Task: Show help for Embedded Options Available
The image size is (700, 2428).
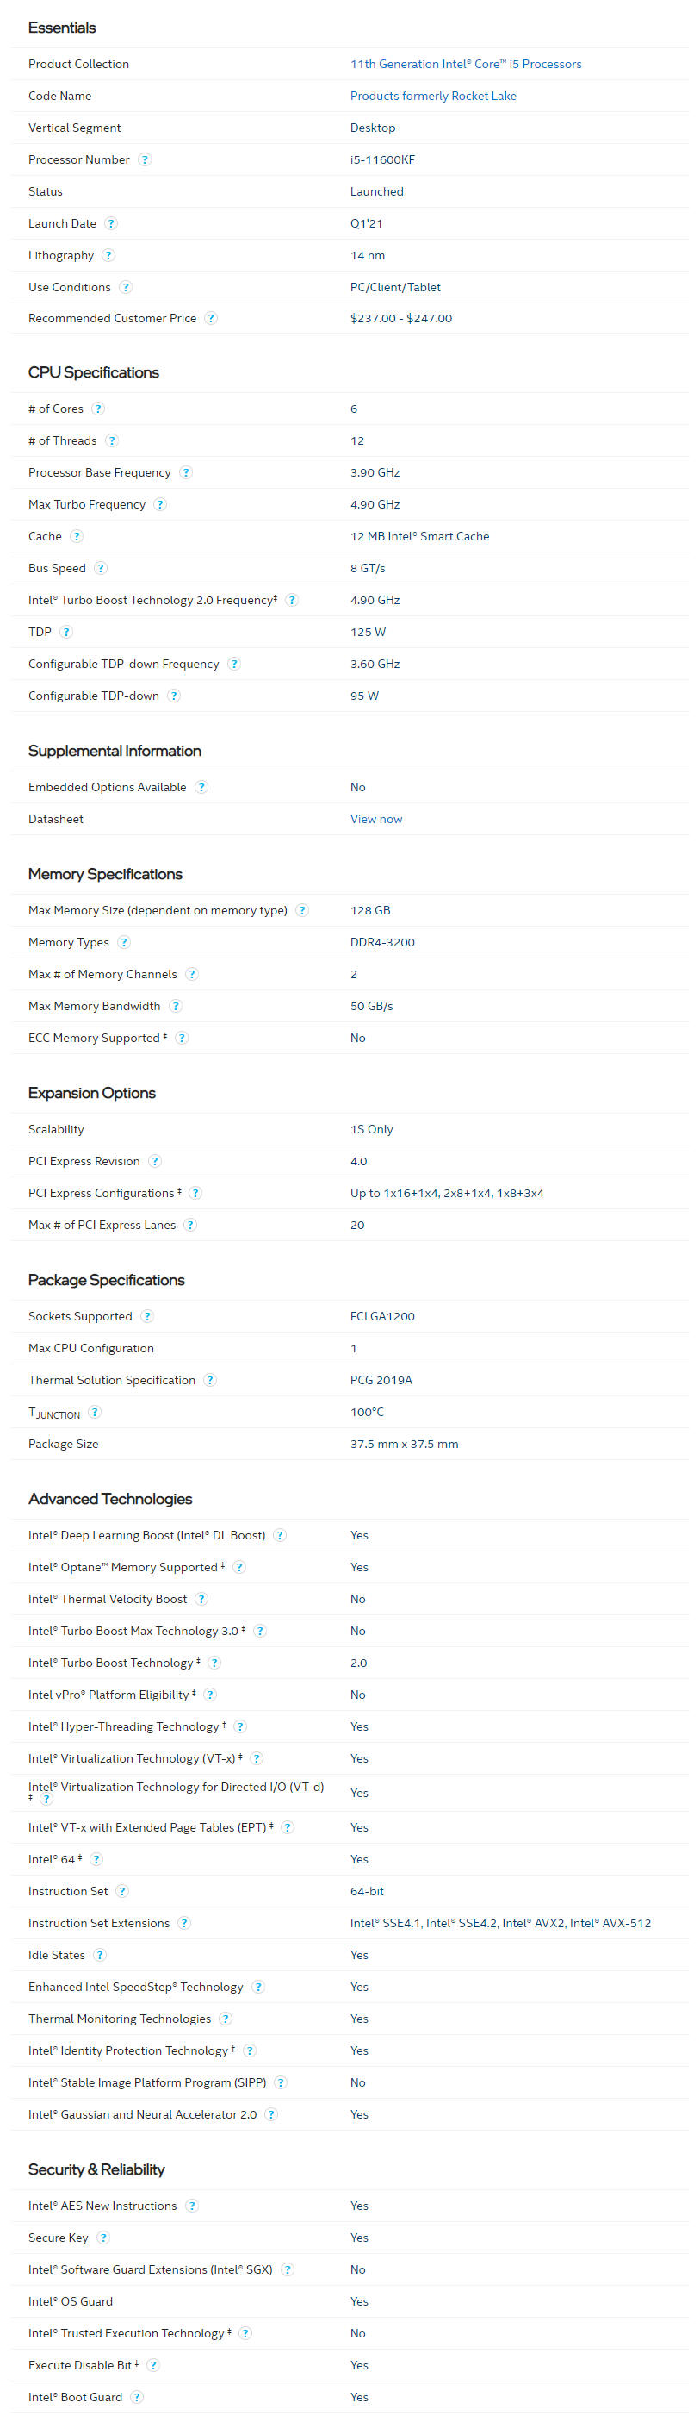Action: click(201, 787)
